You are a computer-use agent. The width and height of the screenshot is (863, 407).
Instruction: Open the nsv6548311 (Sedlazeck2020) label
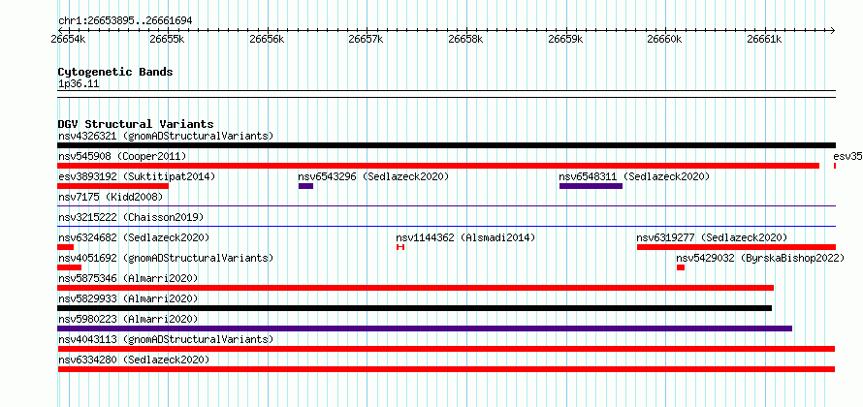coord(634,176)
